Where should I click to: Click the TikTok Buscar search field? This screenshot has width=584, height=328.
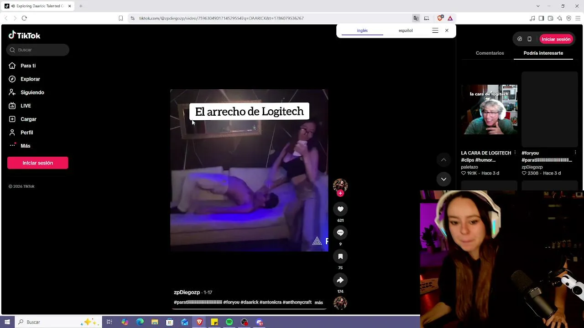click(x=38, y=50)
